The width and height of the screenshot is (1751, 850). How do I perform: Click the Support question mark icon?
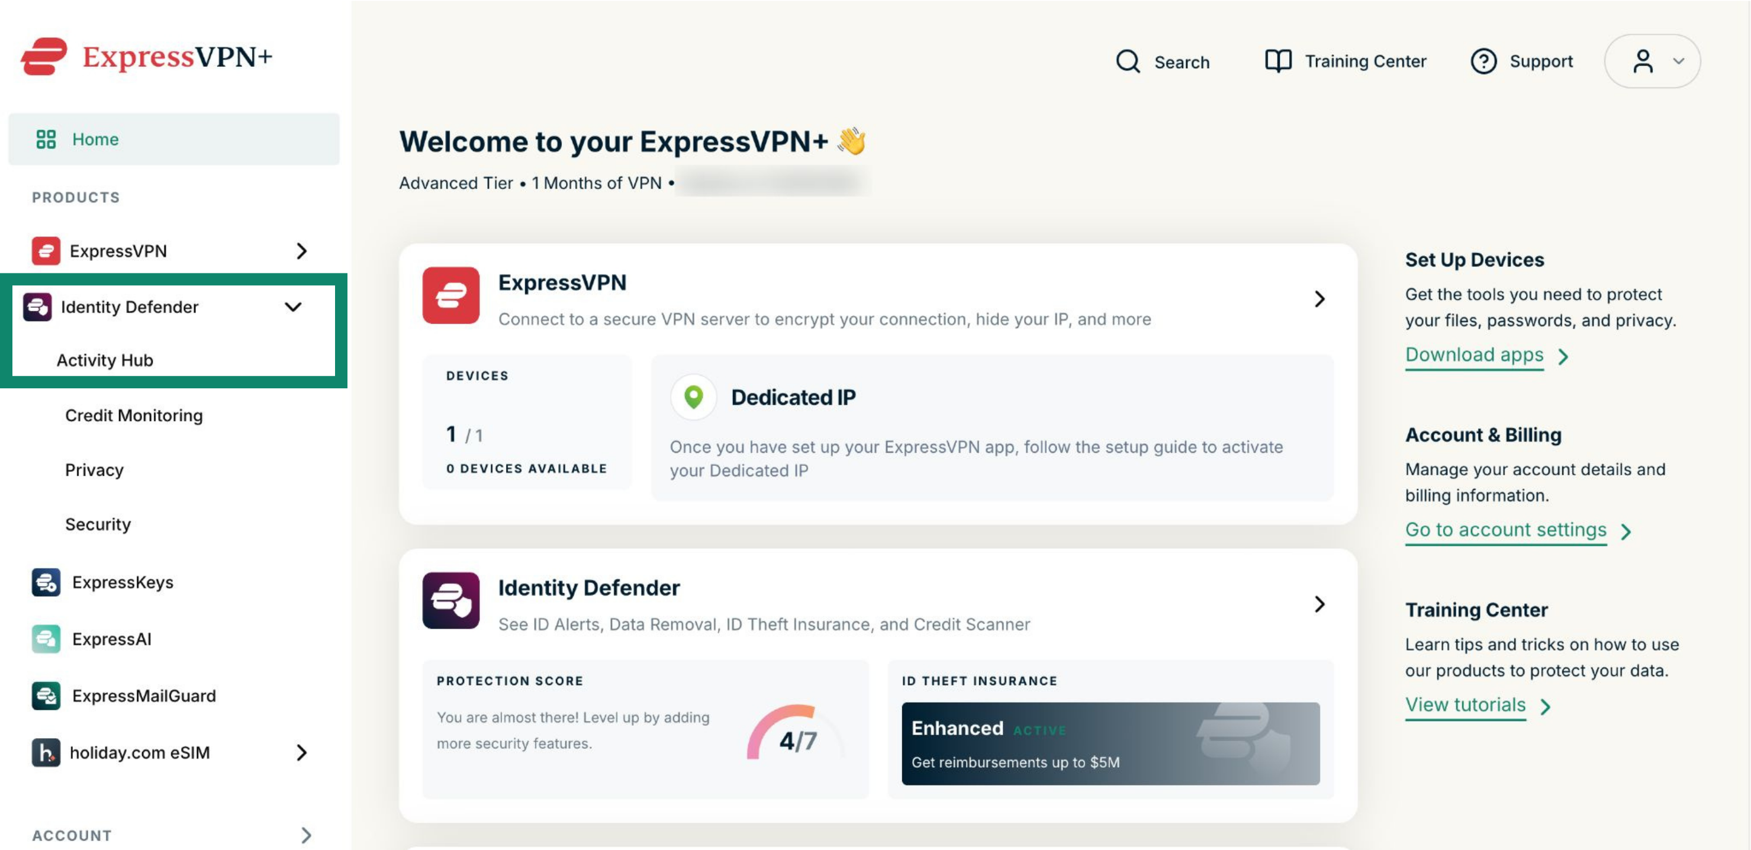pos(1483,61)
